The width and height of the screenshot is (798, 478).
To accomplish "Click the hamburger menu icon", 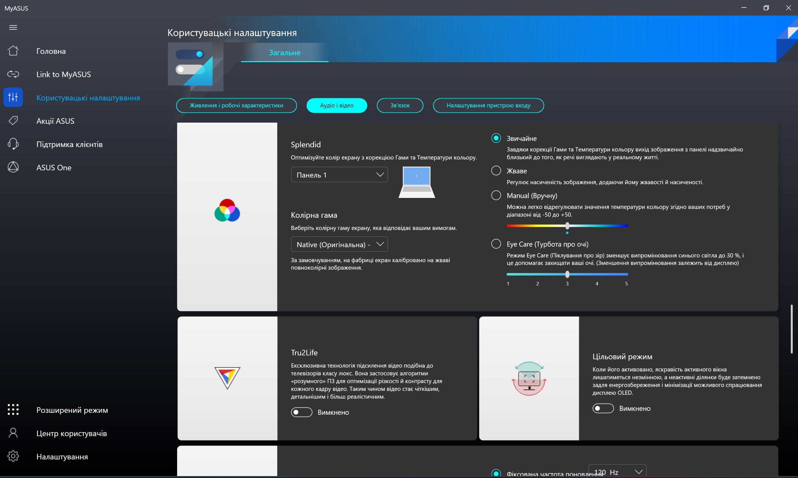I will (x=13, y=27).
